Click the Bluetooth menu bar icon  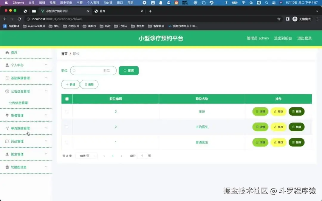(x=226, y=3)
